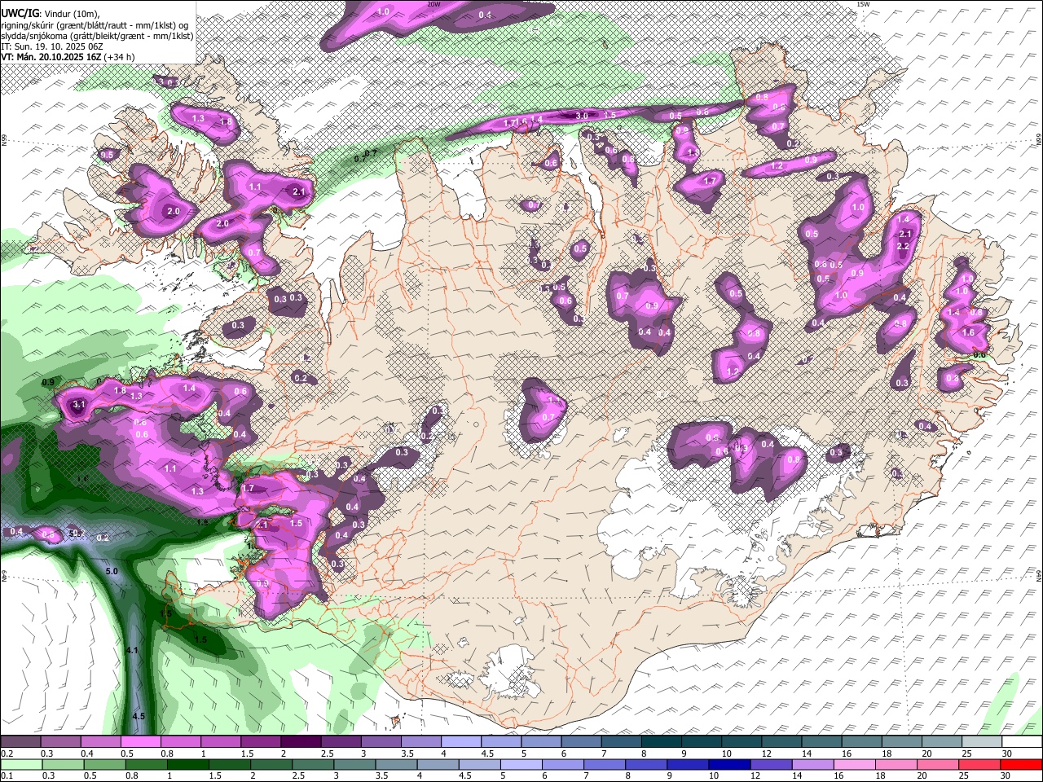Click the '3.1' value on the map
The image size is (1043, 782).
(x=78, y=404)
